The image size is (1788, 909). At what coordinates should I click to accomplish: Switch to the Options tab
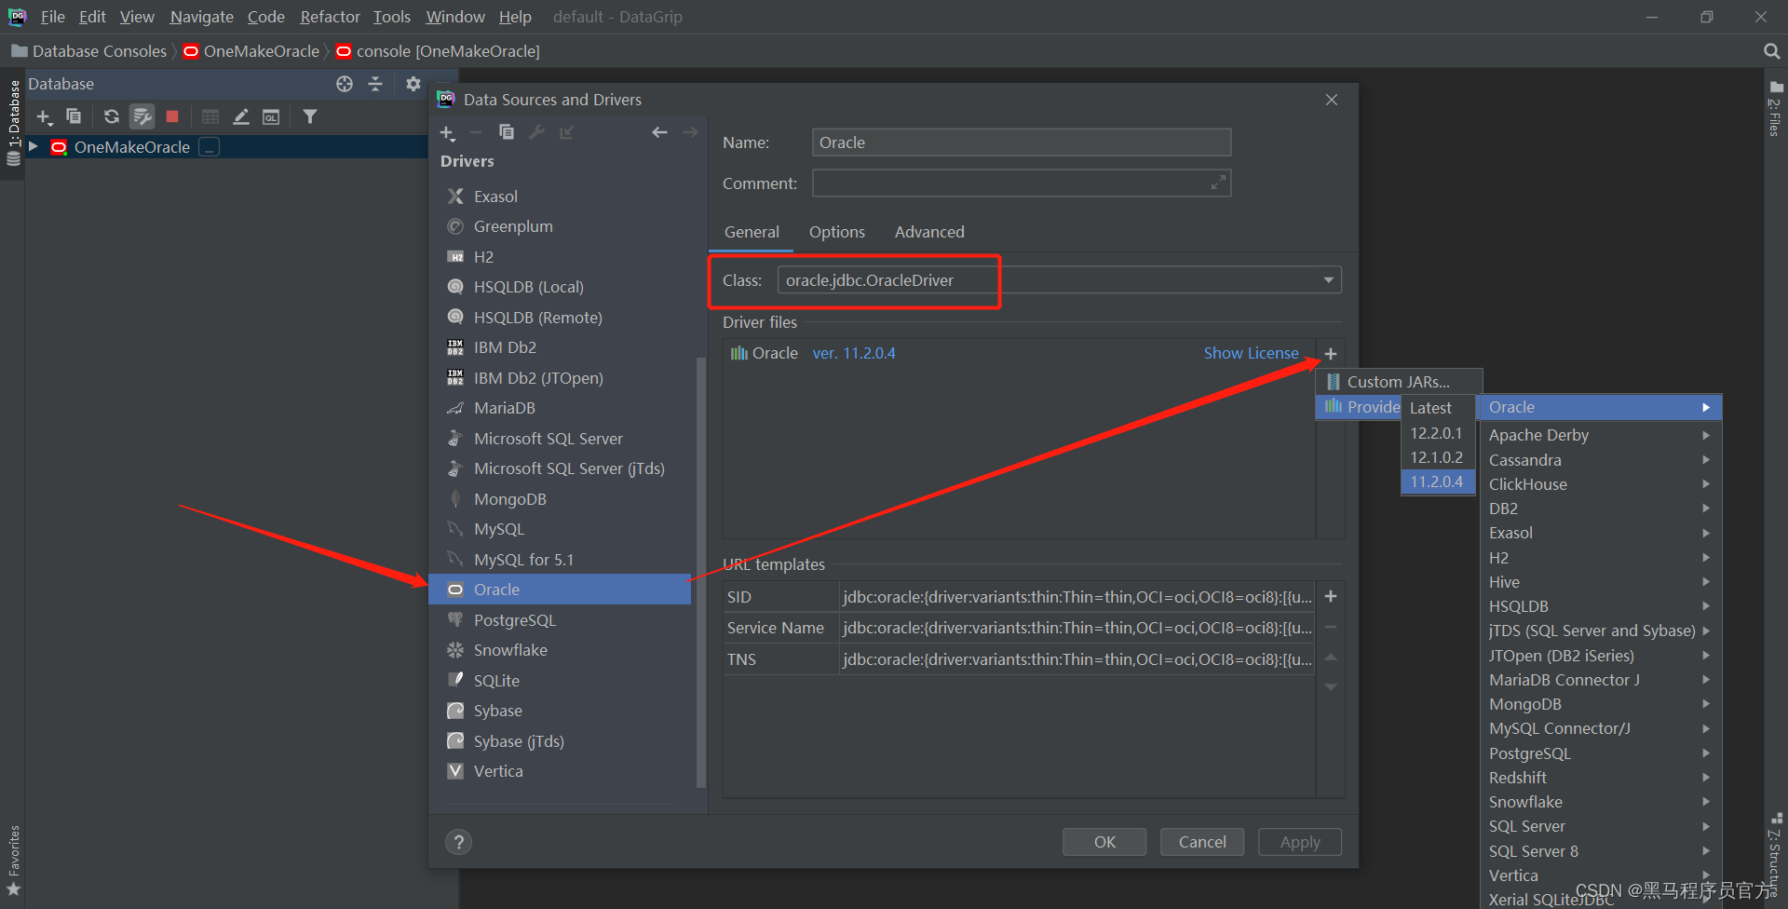[x=837, y=232]
